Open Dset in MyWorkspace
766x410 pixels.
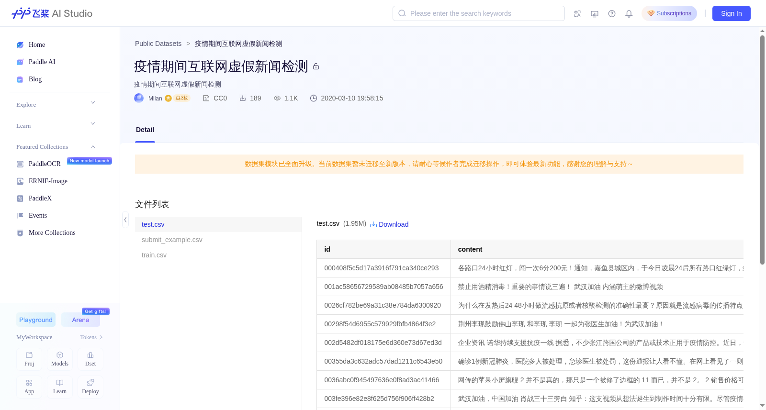coord(90,359)
